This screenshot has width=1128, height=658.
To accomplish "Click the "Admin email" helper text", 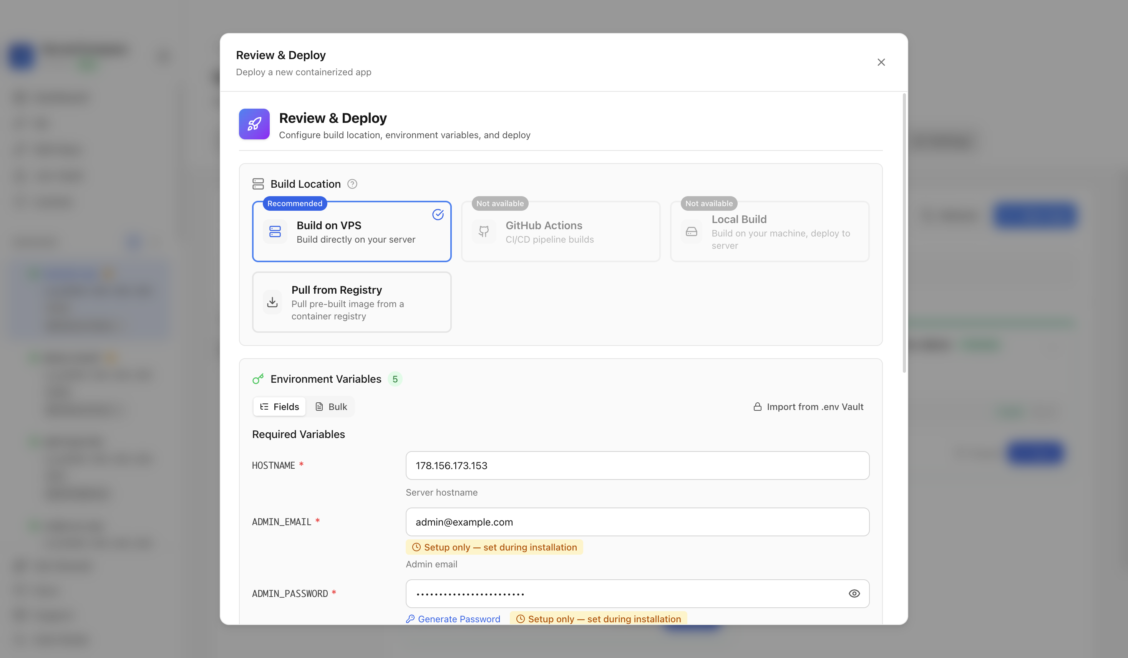I will click(431, 564).
